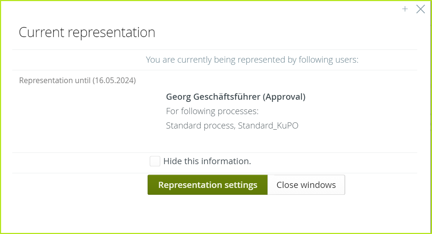Click the Current representation title
Image resolution: width=432 pixels, height=234 pixels.
87,32
